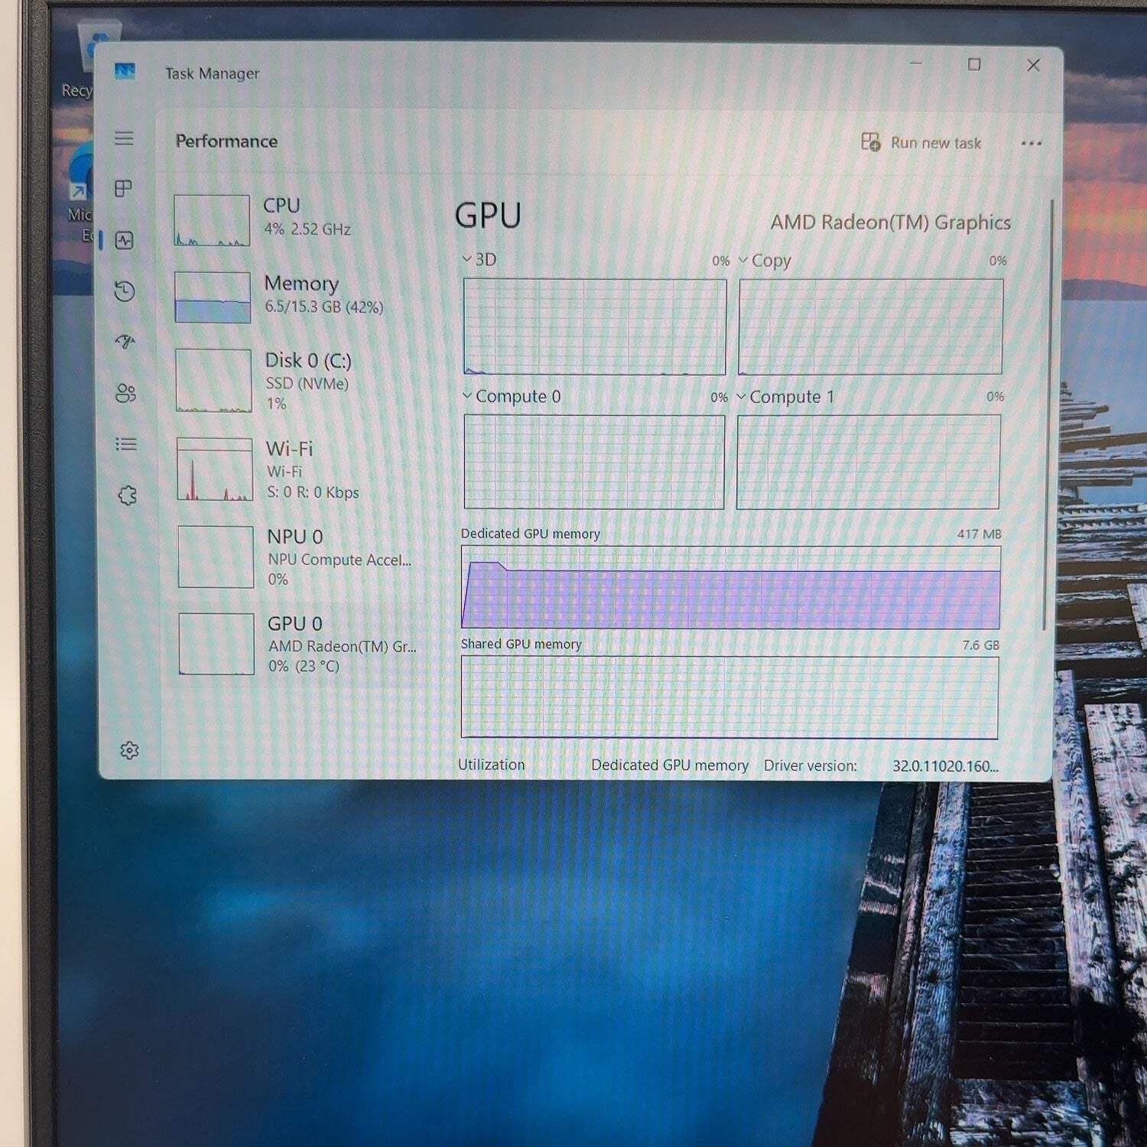Click the Task Manager app icon
Viewport: 1147px width, 1147px height.
pos(125,71)
